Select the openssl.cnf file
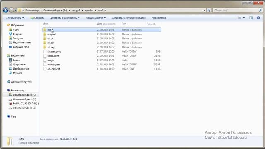 (53, 69)
